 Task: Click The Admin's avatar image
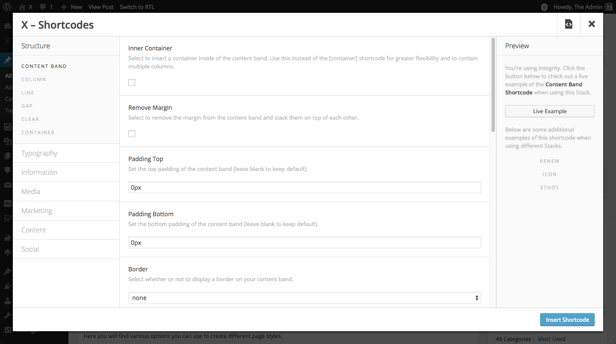(x=608, y=6)
